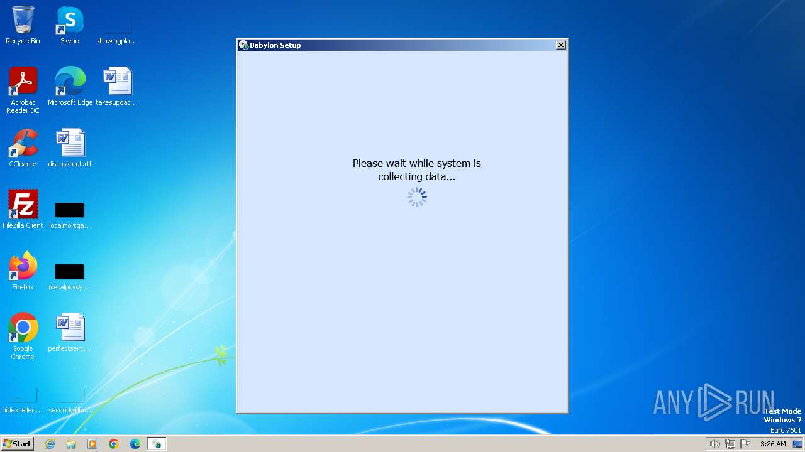Open Windows Media Player taskbar icon
Viewport: 805px width, 452px height.
(92, 444)
